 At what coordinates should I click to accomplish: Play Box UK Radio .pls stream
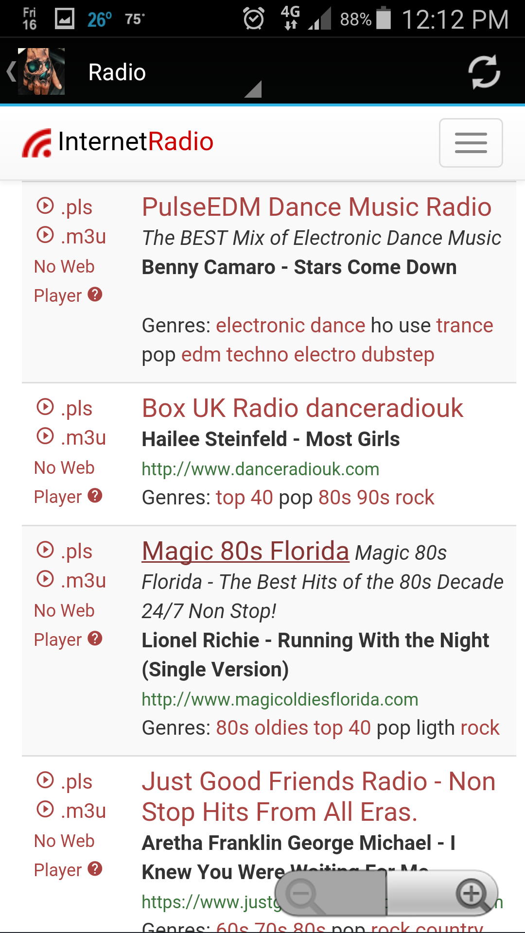[x=65, y=408]
